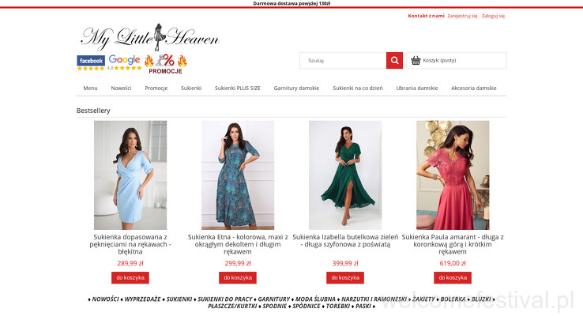Follow the Zarejestruj się link
Image resolution: width=583 pixels, height=316 pixels.
pos(462,16)
